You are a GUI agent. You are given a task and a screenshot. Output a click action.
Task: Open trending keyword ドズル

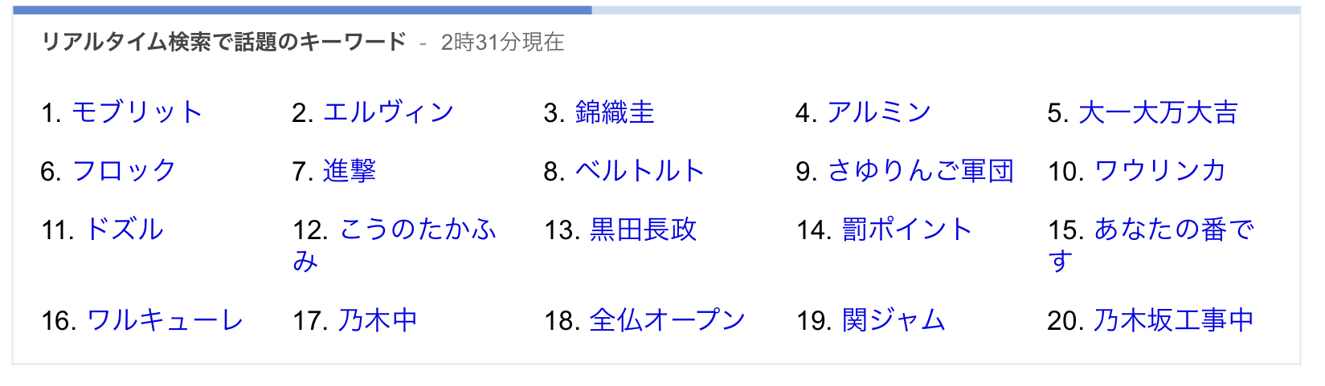[124, 230]
